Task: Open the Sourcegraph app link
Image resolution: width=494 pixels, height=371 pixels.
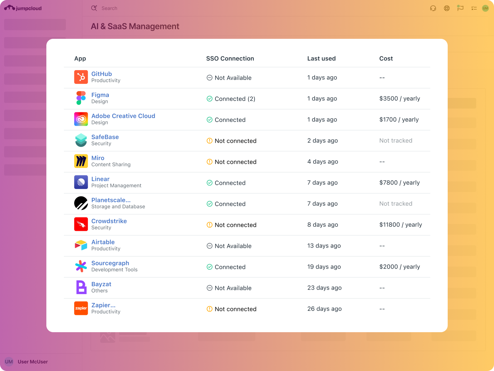Action: pos(110,263)
